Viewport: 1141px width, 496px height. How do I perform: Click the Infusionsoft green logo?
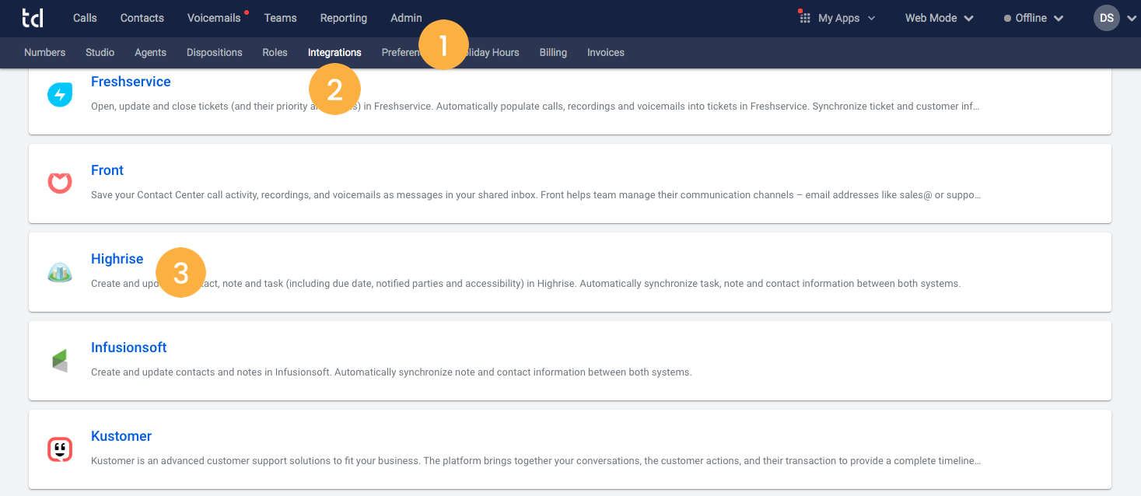(60, 361)
